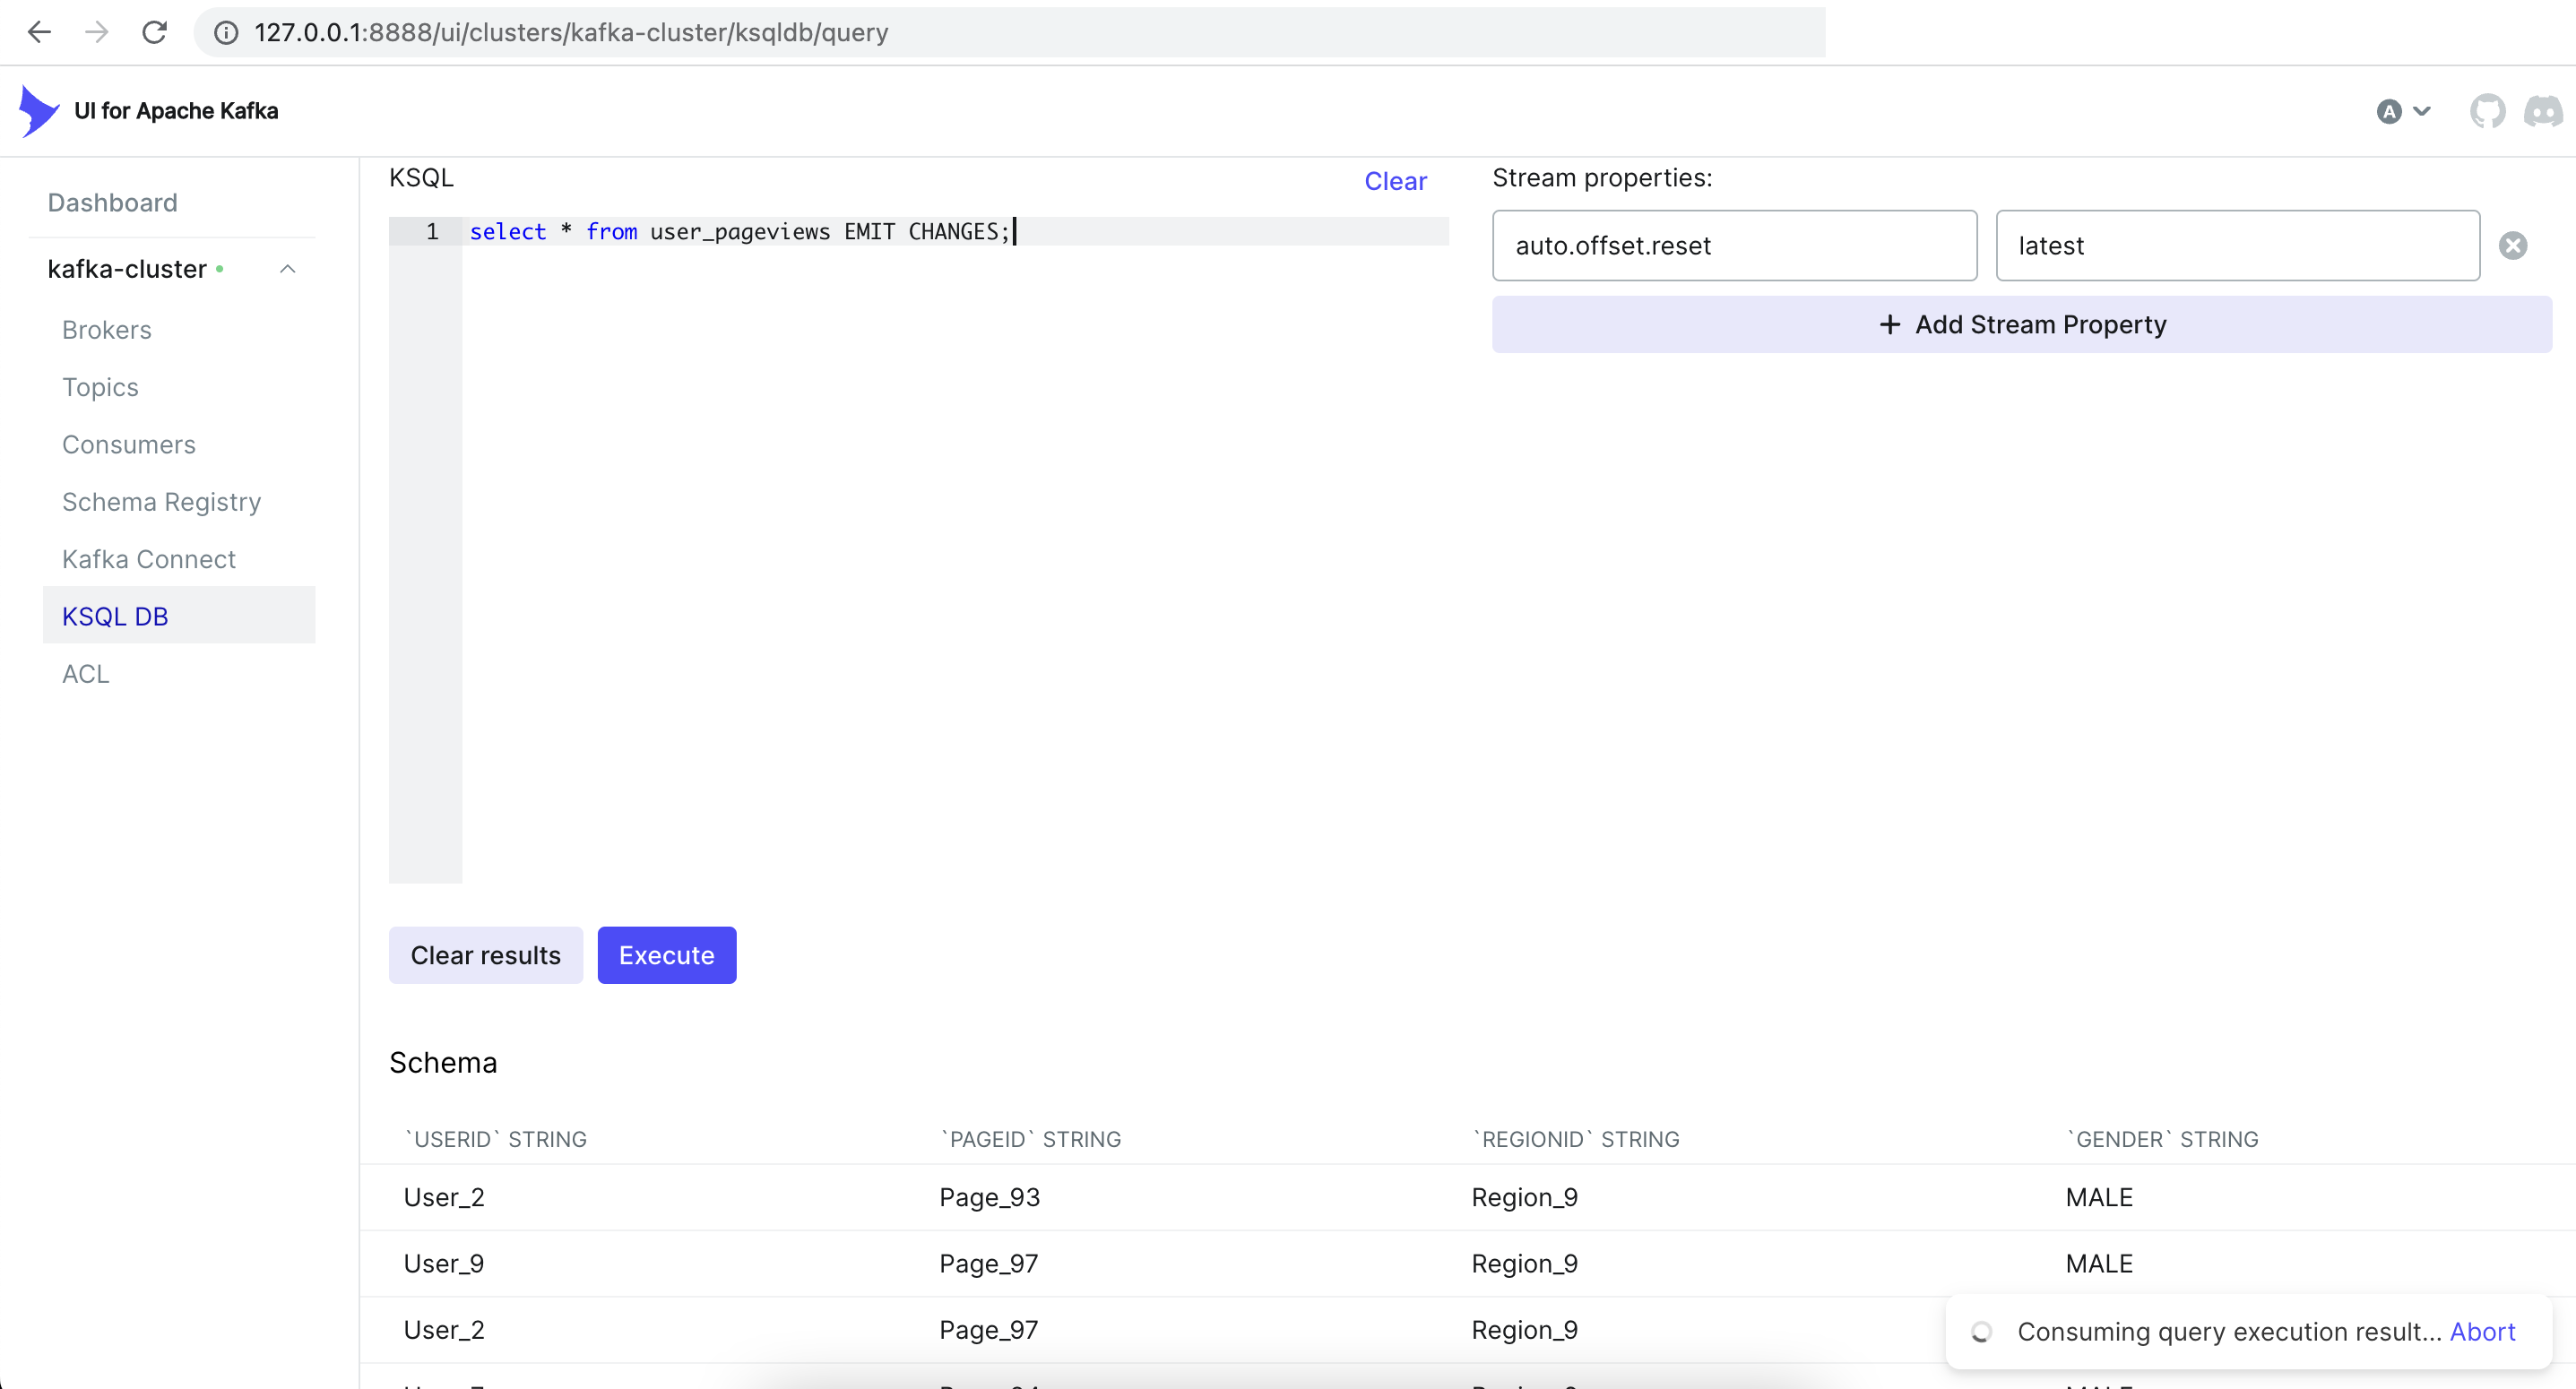
Task: Focus the auto.offset.reset key field
Action: coord(1733,246)
